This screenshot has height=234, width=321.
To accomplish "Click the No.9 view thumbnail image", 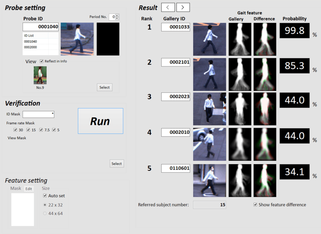I will 40,75.
